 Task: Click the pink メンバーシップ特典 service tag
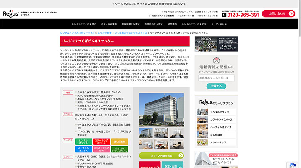click(101, 149)
